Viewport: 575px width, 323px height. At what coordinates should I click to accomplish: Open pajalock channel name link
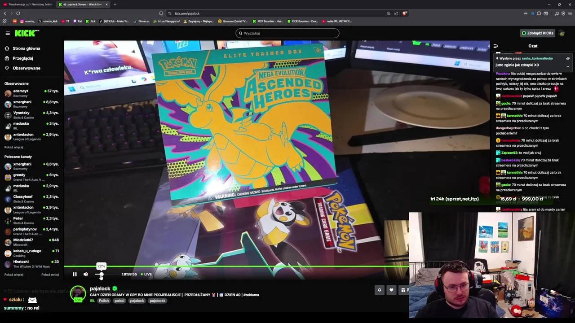[100, 288]
